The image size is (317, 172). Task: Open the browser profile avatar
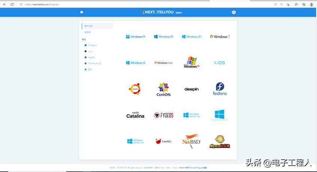[x=311, y=4]
